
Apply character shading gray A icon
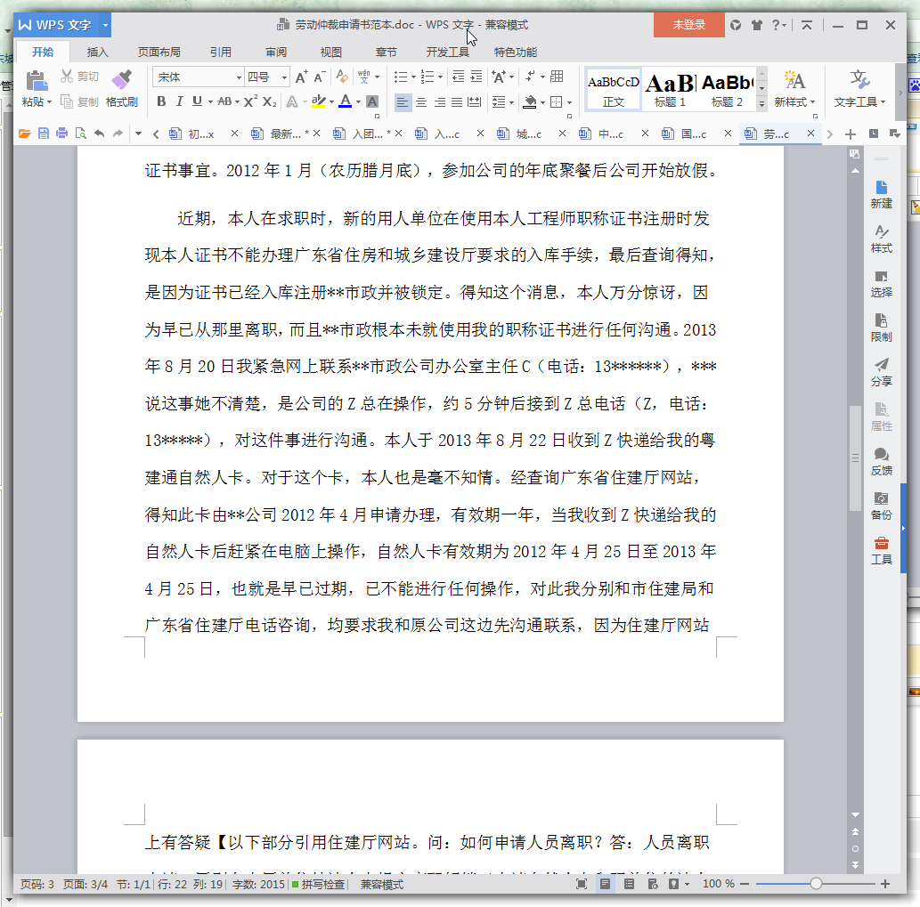tap(372, 101)
